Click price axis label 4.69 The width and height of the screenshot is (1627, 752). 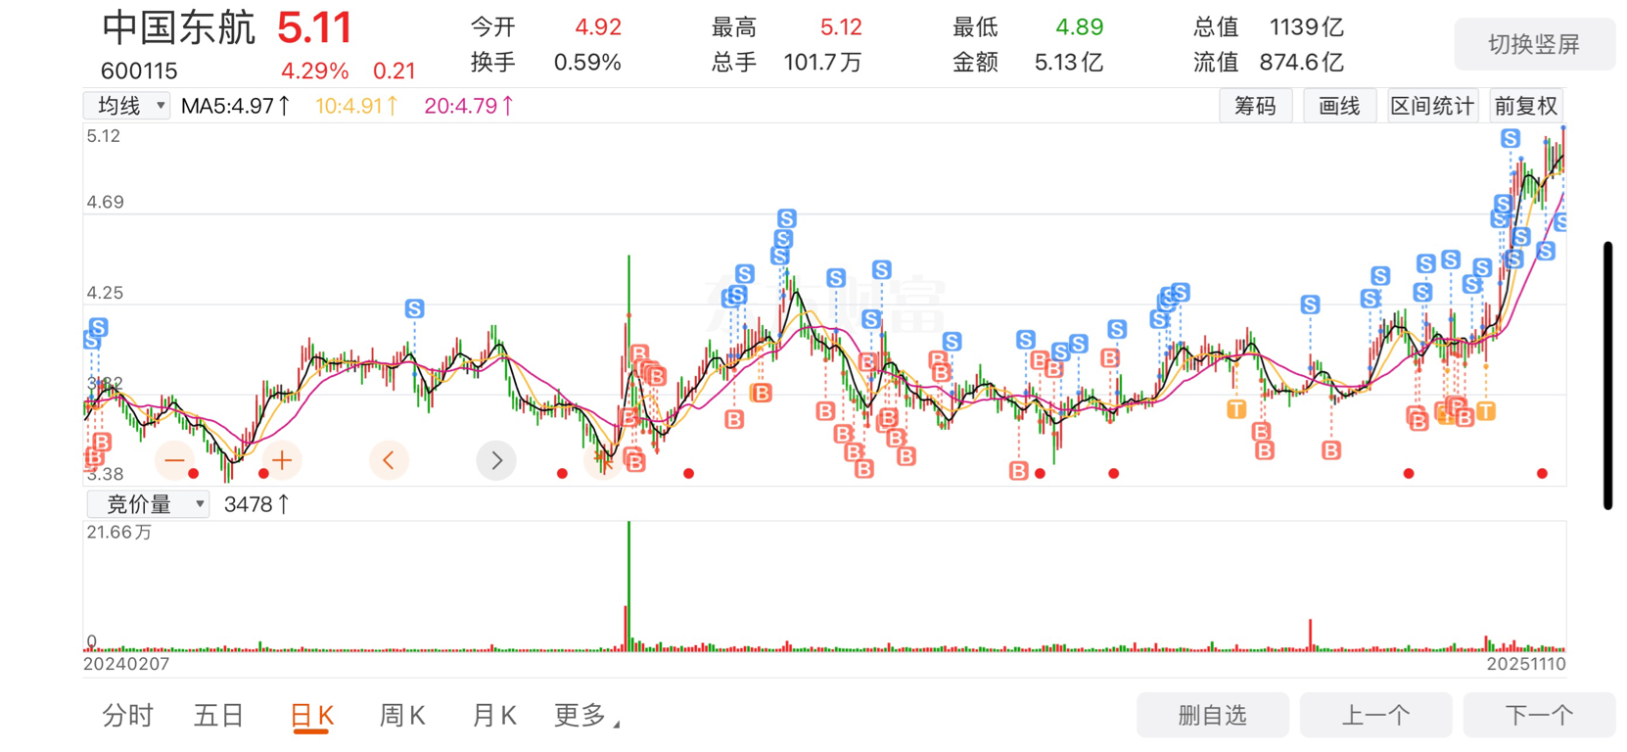coord(105,203)
